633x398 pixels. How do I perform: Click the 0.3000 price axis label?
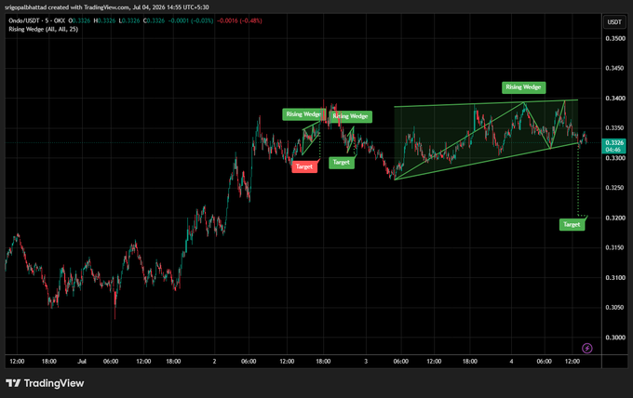614,338
